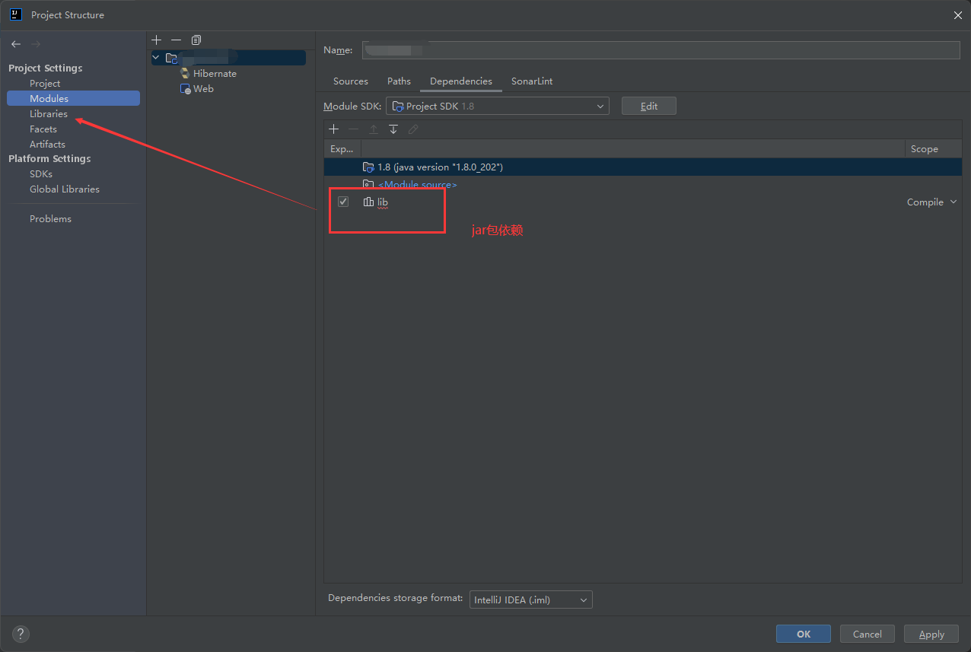This screenshot has width=971, height=652.
Task: Click the Scope column header
Action: 934,149
